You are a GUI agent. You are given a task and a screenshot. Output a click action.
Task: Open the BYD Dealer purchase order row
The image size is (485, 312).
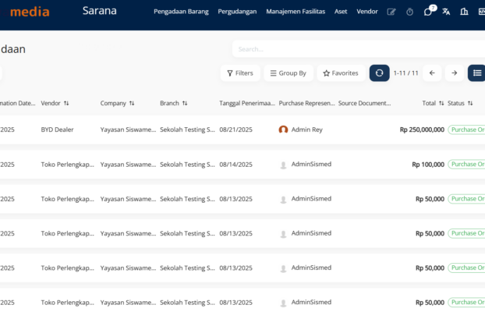click(57, 129)
